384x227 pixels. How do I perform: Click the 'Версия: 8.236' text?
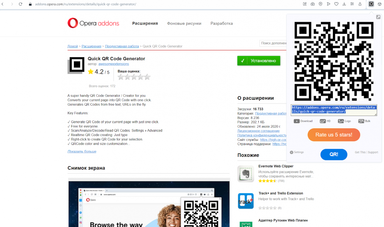[x=248, y=118]
